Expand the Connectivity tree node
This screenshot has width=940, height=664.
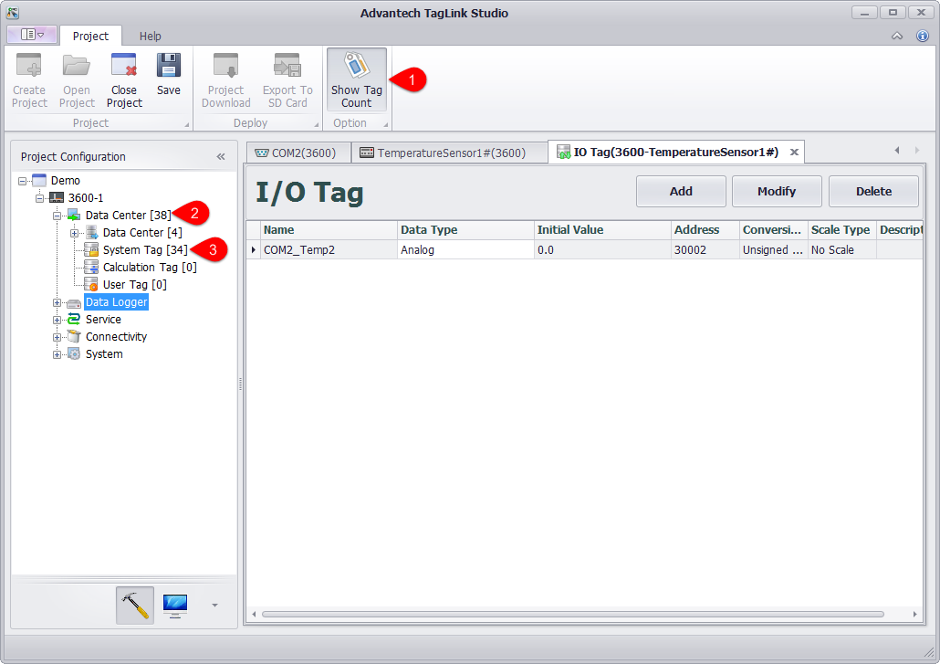tap(57, 337)
